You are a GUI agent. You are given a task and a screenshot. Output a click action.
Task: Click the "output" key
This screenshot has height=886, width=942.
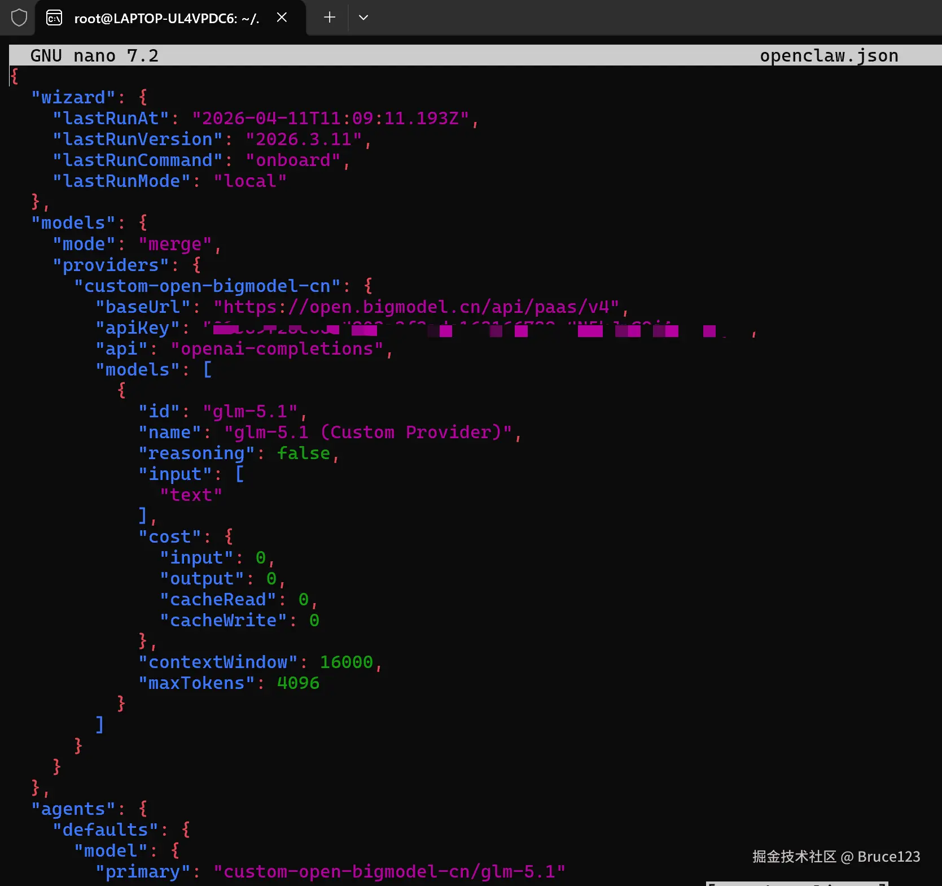(x=201, y=578)
